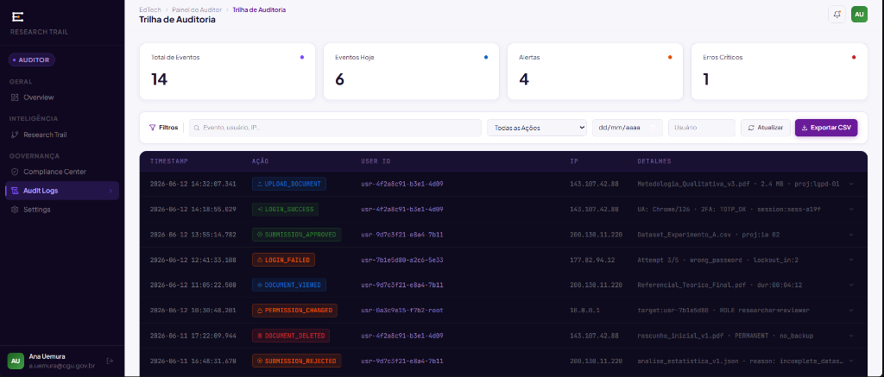Click the Atualizar button
884x377 pixels.
(766, 128)
